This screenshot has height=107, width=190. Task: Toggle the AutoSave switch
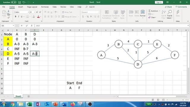coord(14,2)
